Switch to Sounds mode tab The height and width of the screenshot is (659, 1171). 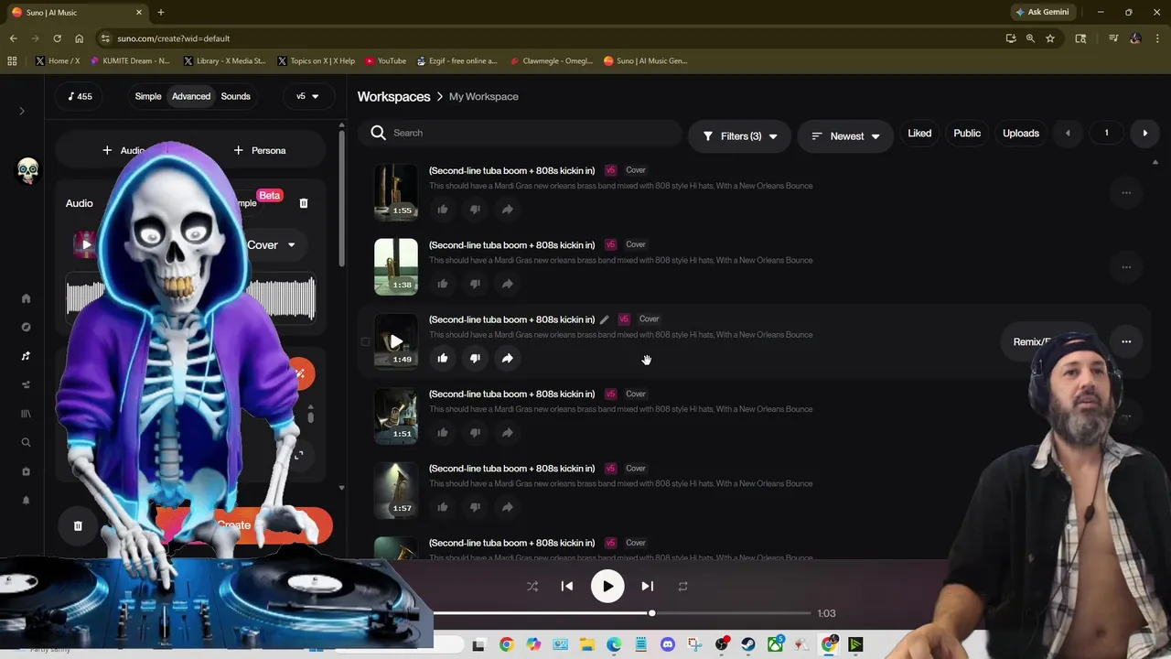pyautogui.click(x=235, y=96)
